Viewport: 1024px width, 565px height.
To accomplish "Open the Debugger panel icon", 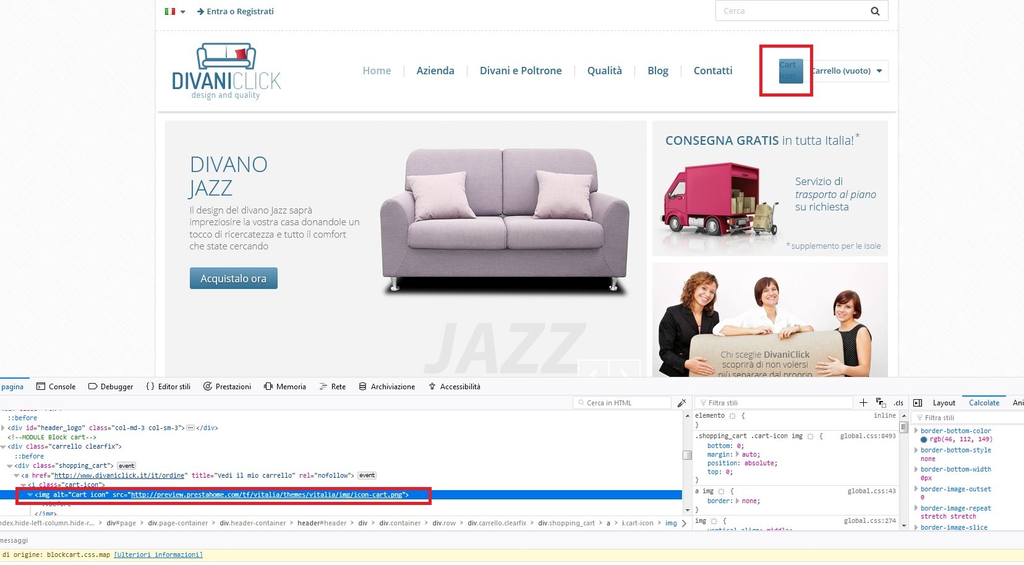I will click(93, 386).
